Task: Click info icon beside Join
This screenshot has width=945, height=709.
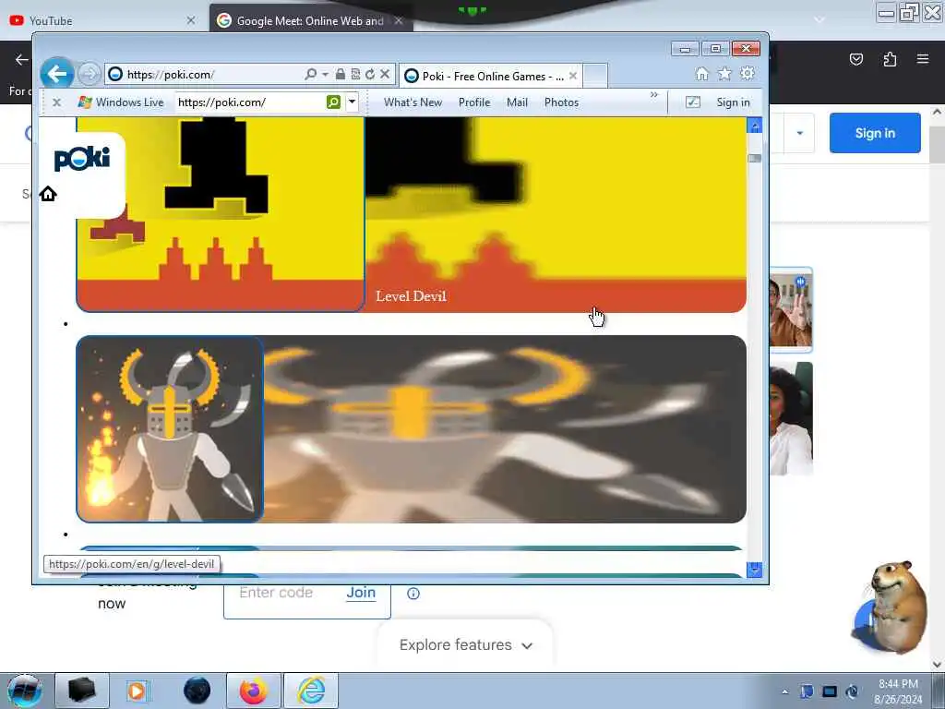Action: click(x=413, y=594)
